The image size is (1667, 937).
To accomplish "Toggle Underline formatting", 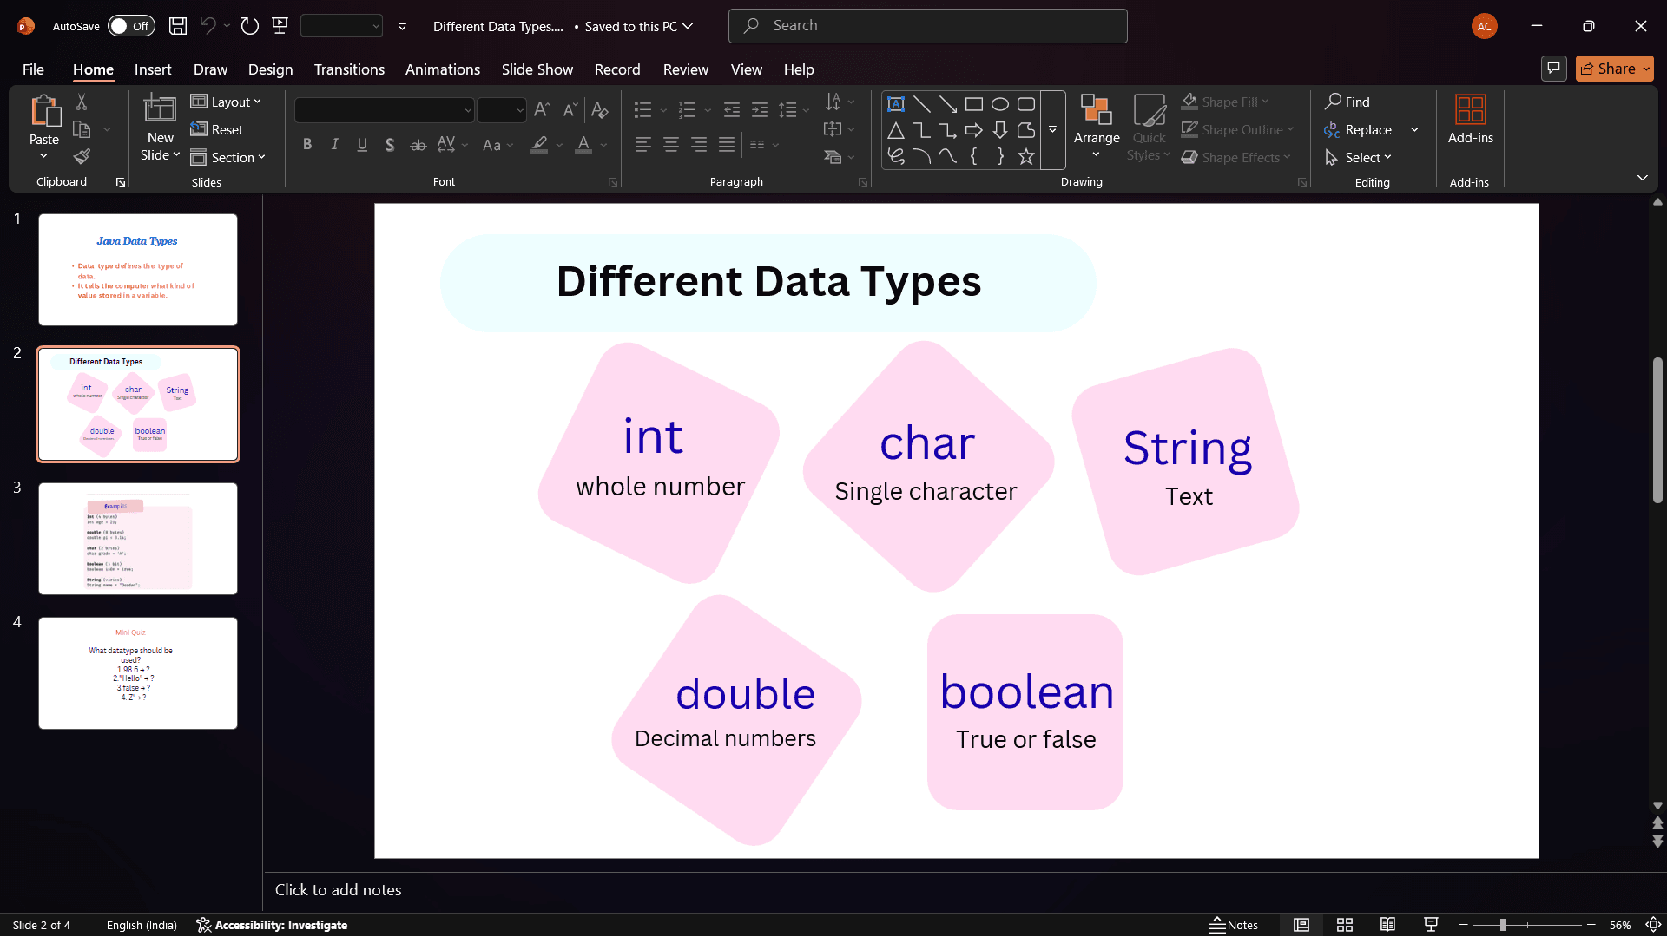I will [362, 145].
